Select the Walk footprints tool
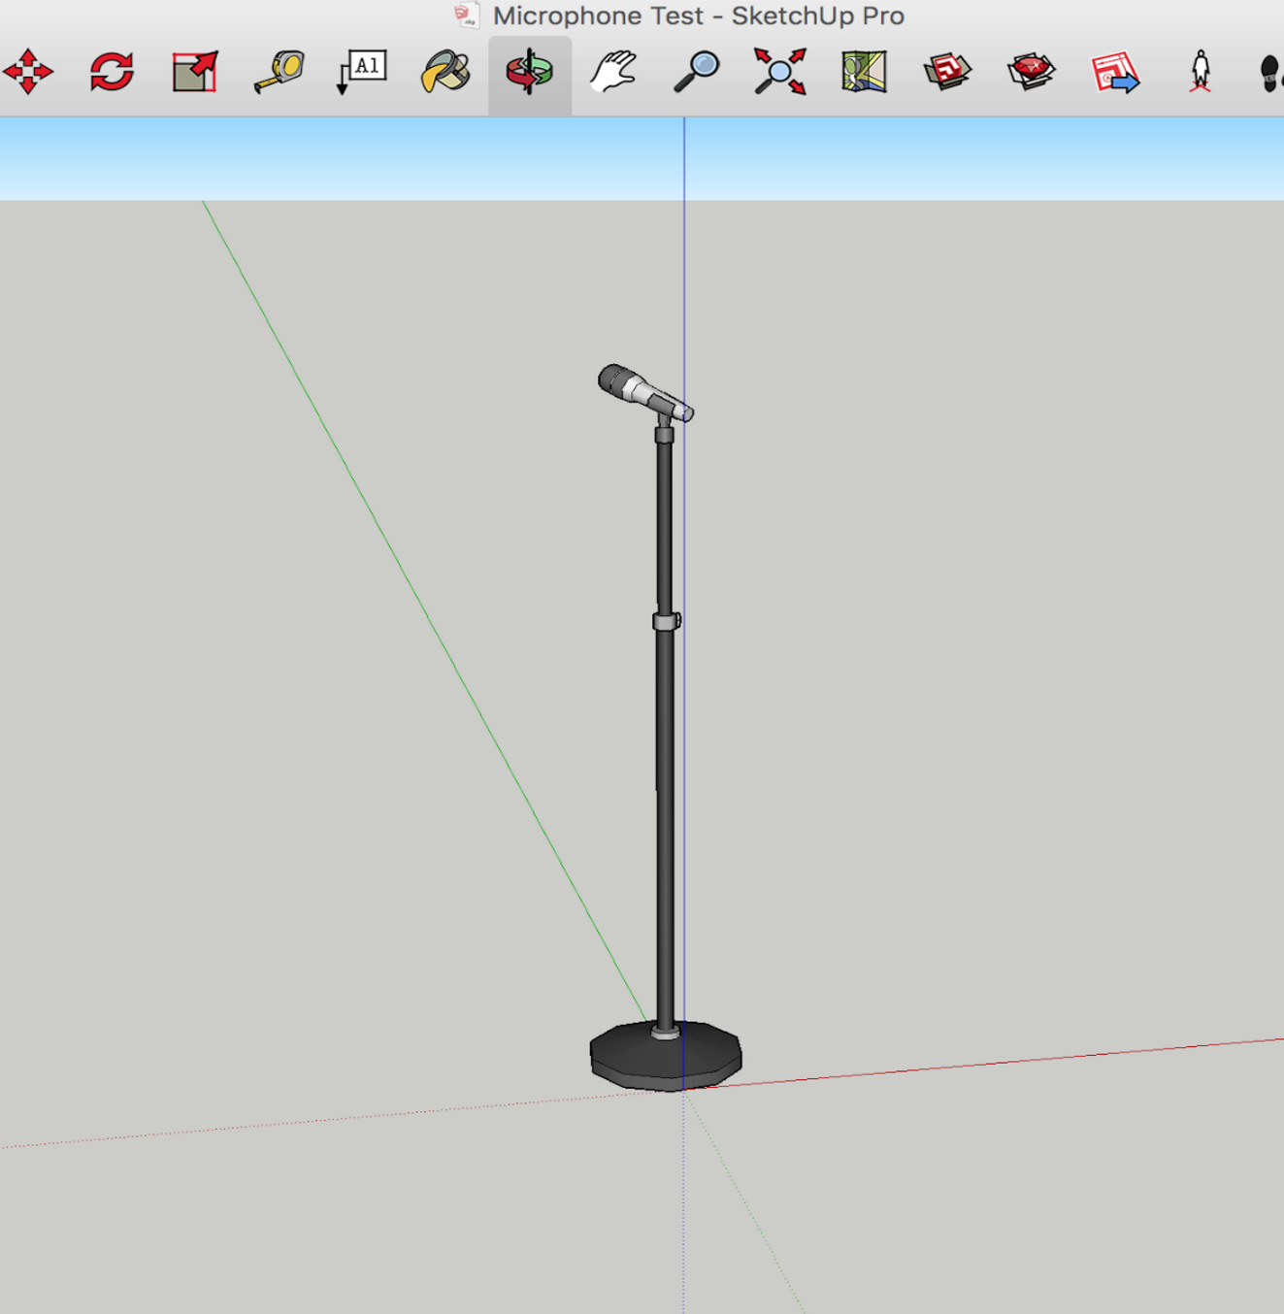This screenshot has height=1314, width=1284. pos(1270,73)
